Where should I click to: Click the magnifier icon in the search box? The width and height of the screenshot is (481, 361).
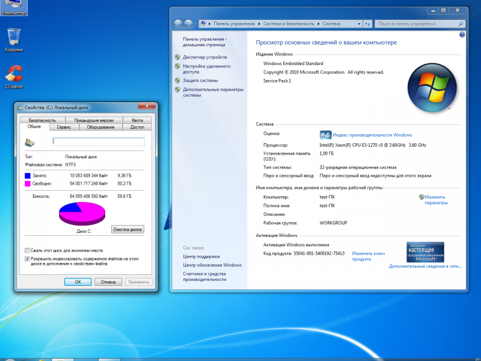pos(461,23)
